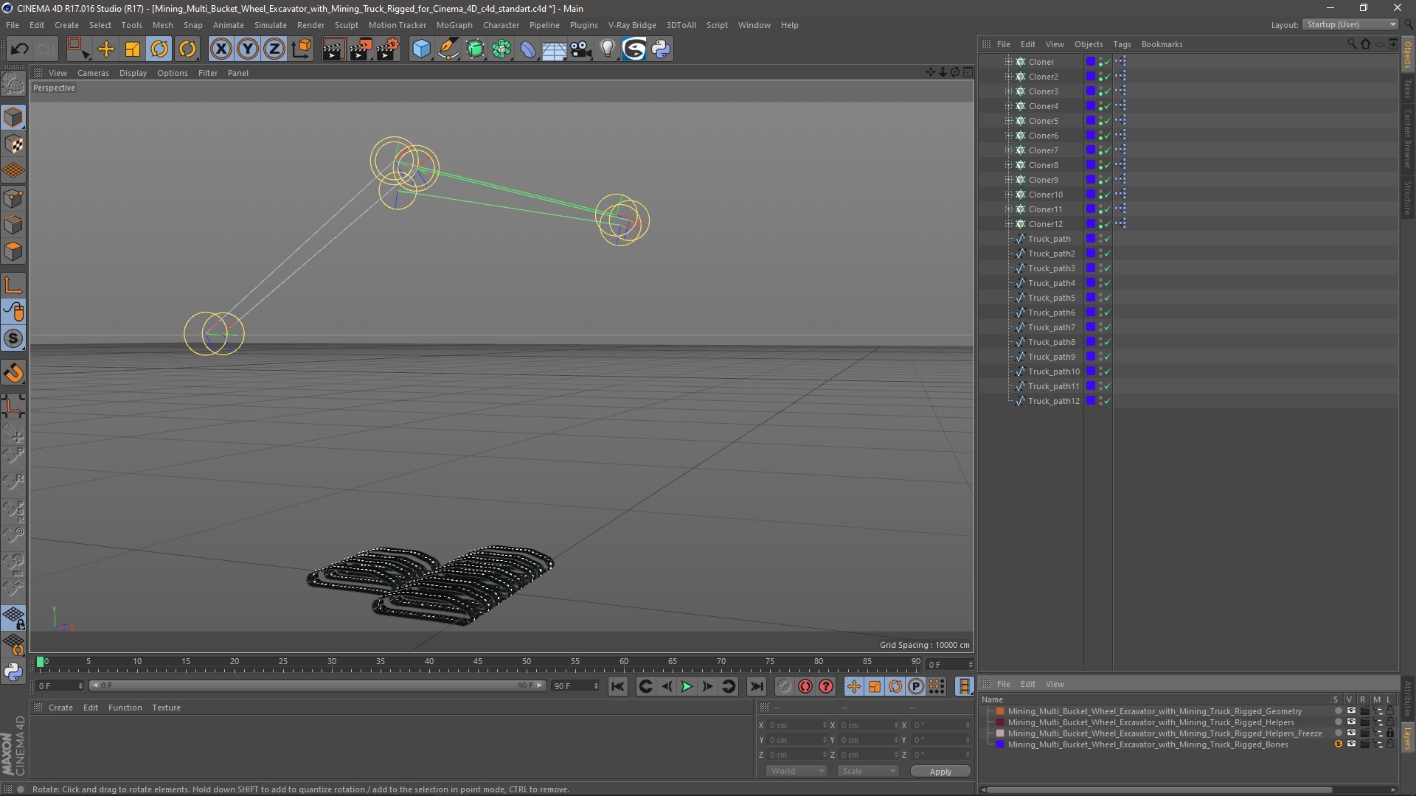Expand the Cloner7 object
This screenshot has width=1416, height=796.
coord(1008,150)
